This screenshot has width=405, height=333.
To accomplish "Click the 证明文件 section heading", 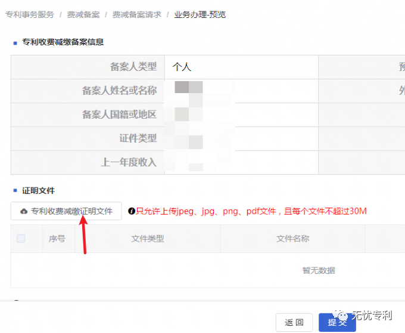I will [39, 191].
